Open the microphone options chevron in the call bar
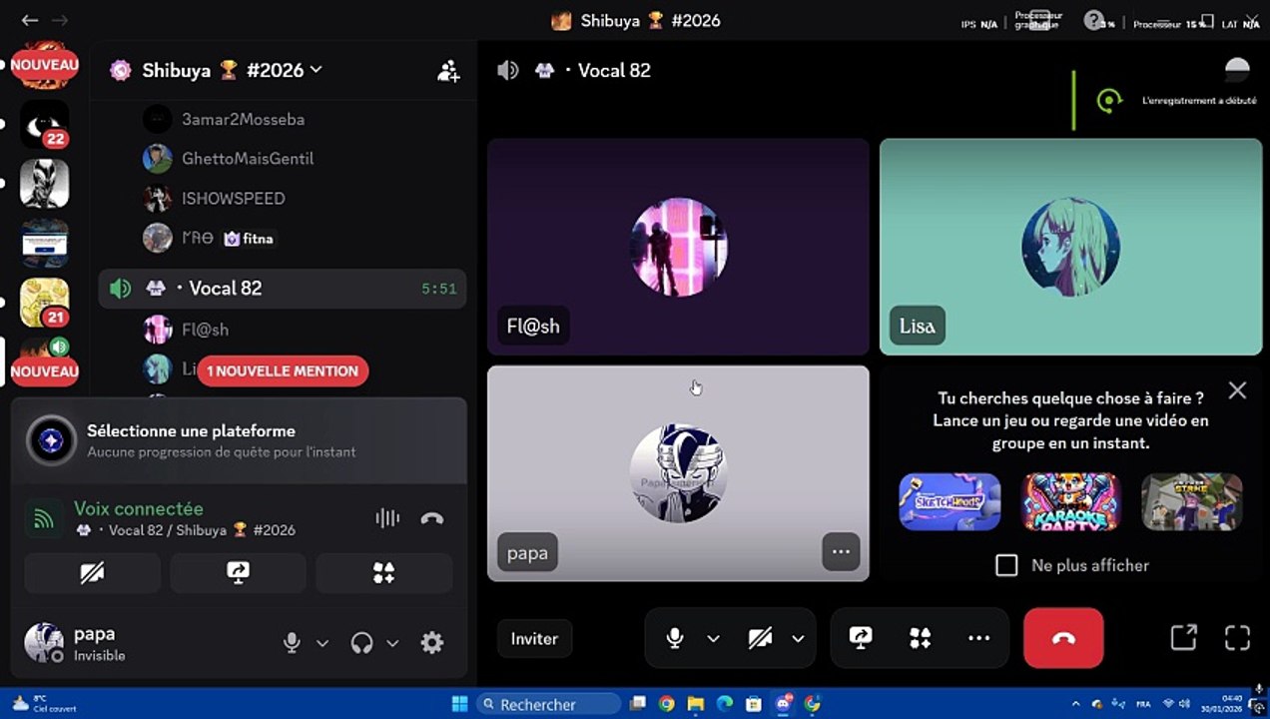 [x=713, y=638]
